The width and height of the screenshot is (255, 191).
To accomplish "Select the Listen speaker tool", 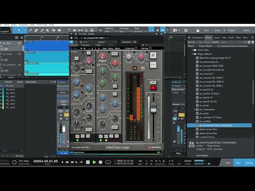I will click(59, 30).
